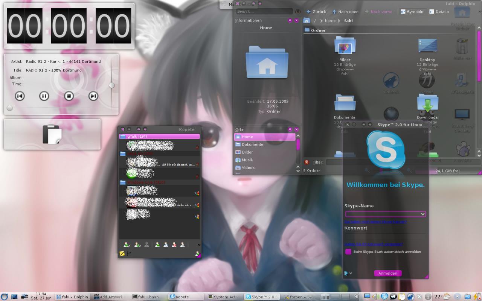Undock the Informationen panel
The image size is (482, 301).
tap(290, 20)
